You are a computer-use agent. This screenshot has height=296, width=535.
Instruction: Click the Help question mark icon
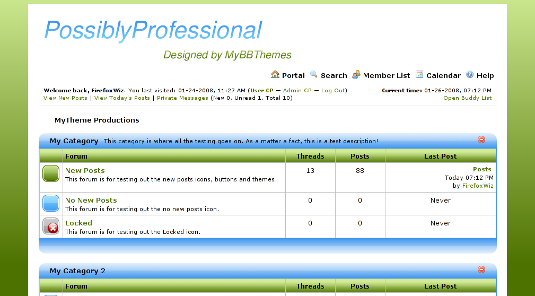(x=470, y=74)
